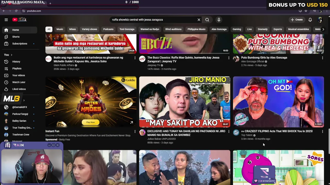330x185 pixels.
Task: Open the Trashman Crew subscription channel
Action: (20, 135)
